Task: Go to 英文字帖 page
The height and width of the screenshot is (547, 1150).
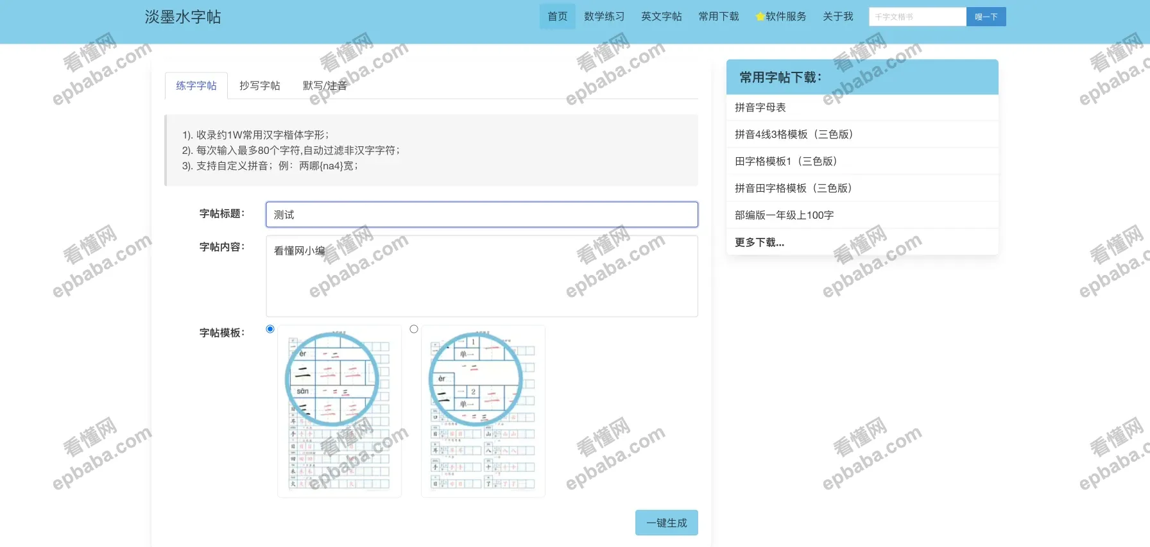Action: (661, 17)
